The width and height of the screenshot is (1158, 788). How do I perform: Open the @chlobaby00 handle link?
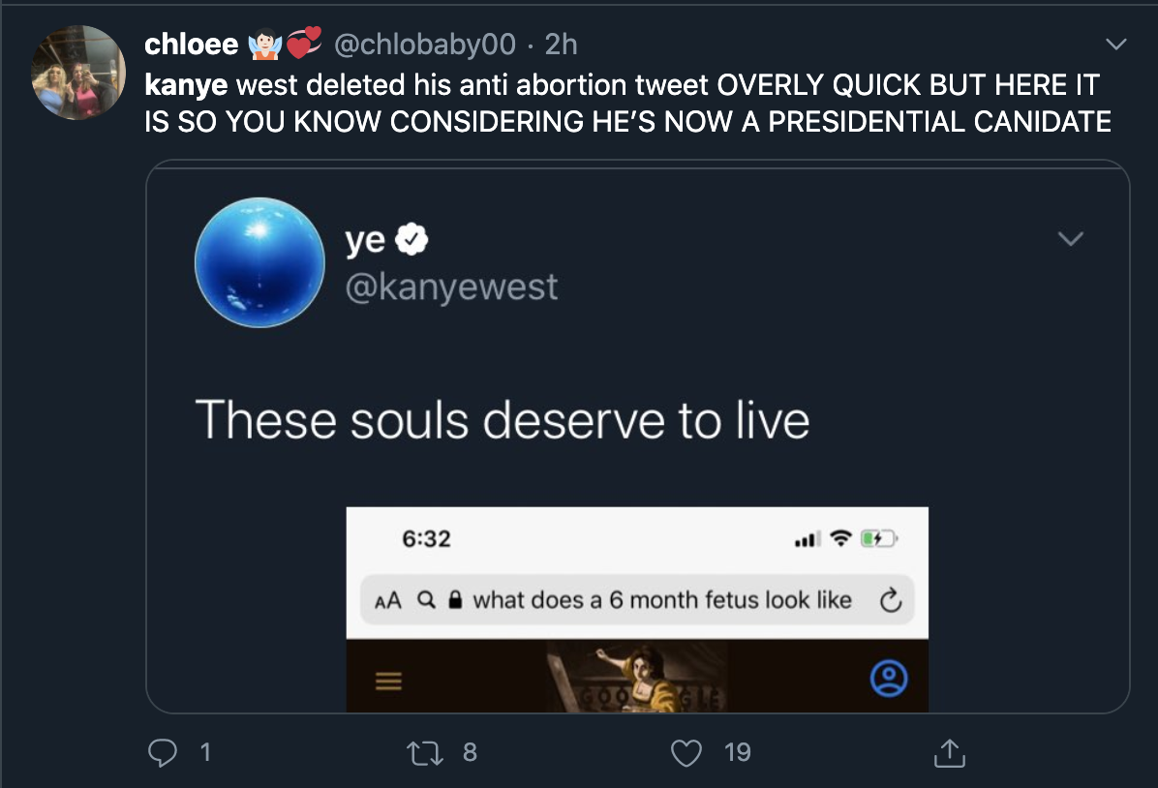[423, 45]
